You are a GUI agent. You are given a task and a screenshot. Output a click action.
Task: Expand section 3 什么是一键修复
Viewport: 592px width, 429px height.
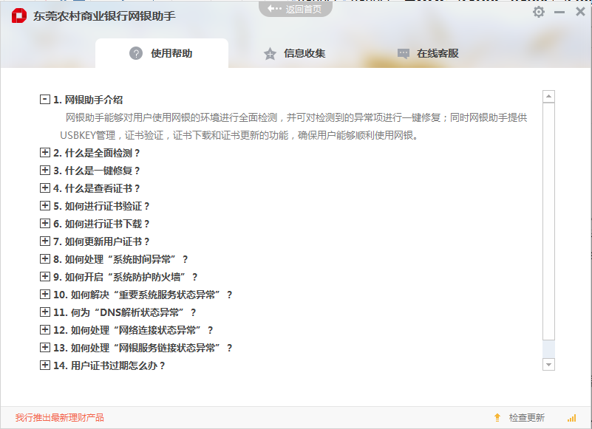[x=45, y=170]
